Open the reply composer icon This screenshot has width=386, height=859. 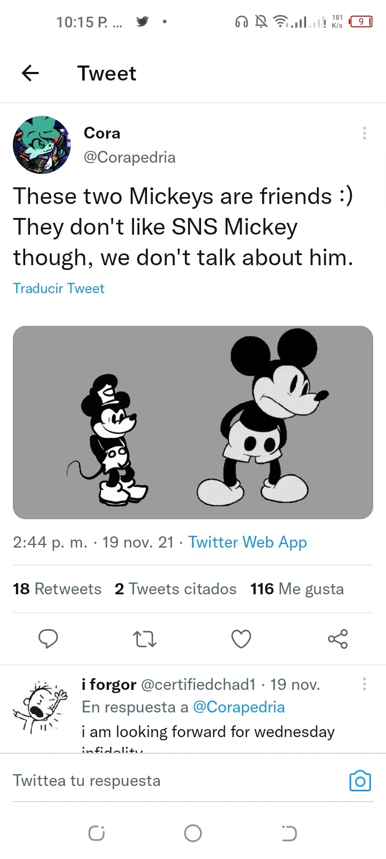click(48, 639)
